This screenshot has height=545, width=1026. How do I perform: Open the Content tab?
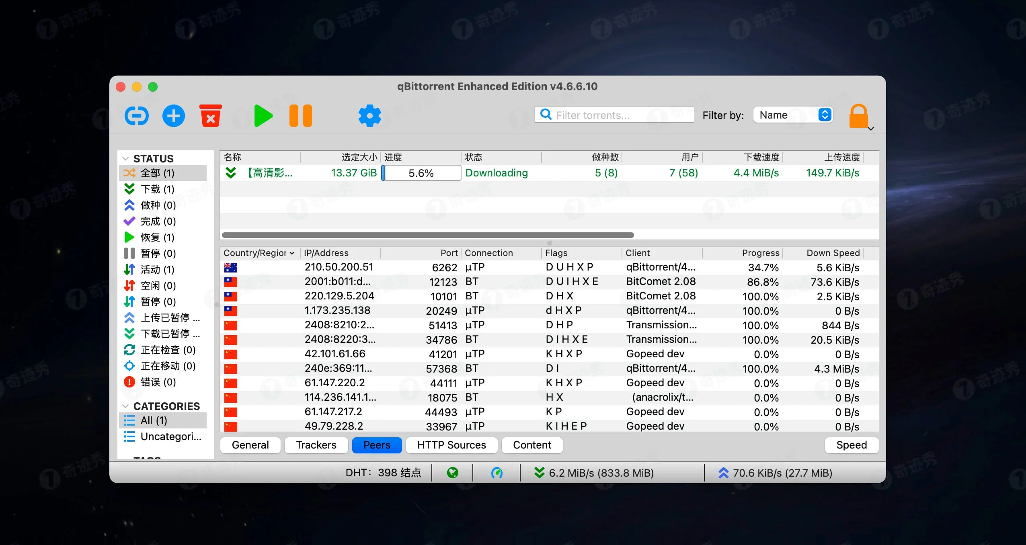click(x=531, y=445)
